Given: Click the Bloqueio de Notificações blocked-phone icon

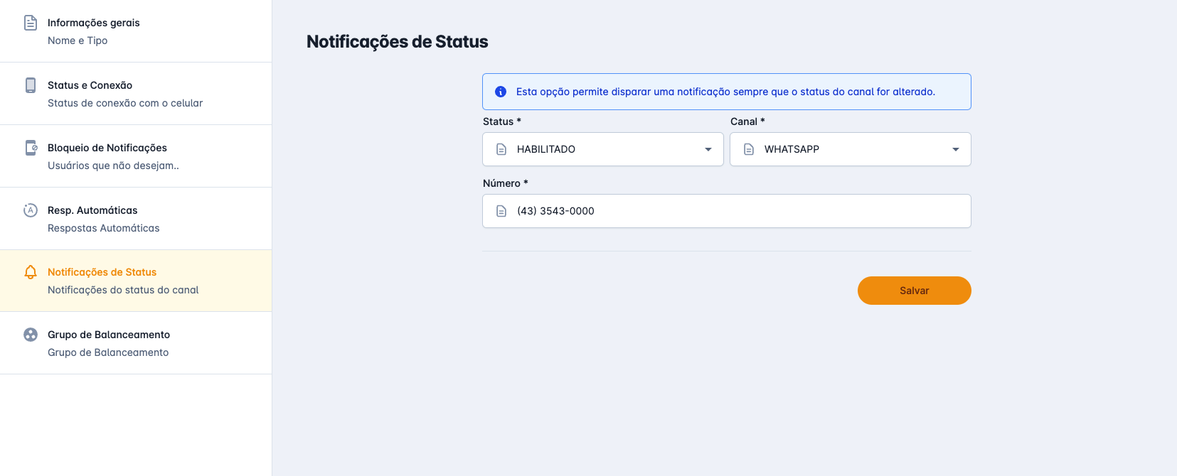Looking at the screenshot, I should coord(31,148).
